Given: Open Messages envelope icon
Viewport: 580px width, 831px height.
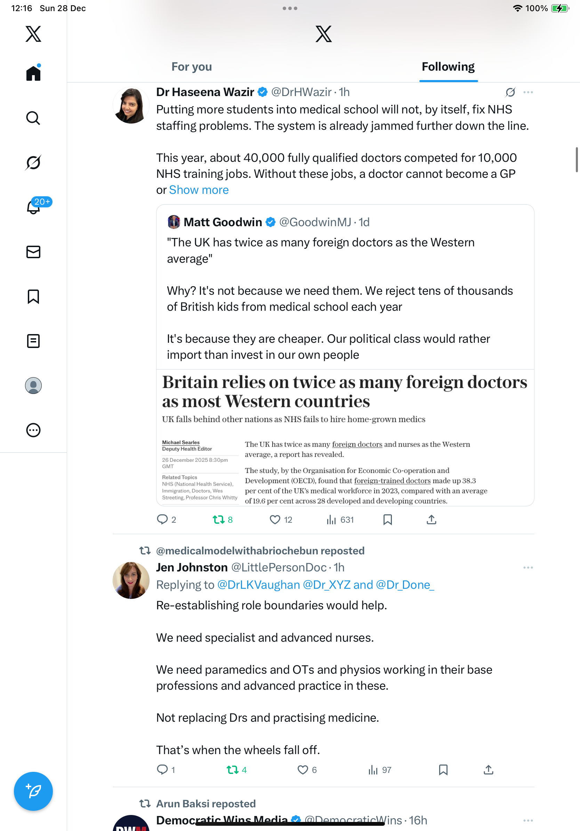Looking at the screenshot, I should pyautogui.click(x=33, y=252).
